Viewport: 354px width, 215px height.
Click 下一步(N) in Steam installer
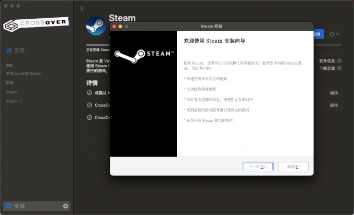258,167
